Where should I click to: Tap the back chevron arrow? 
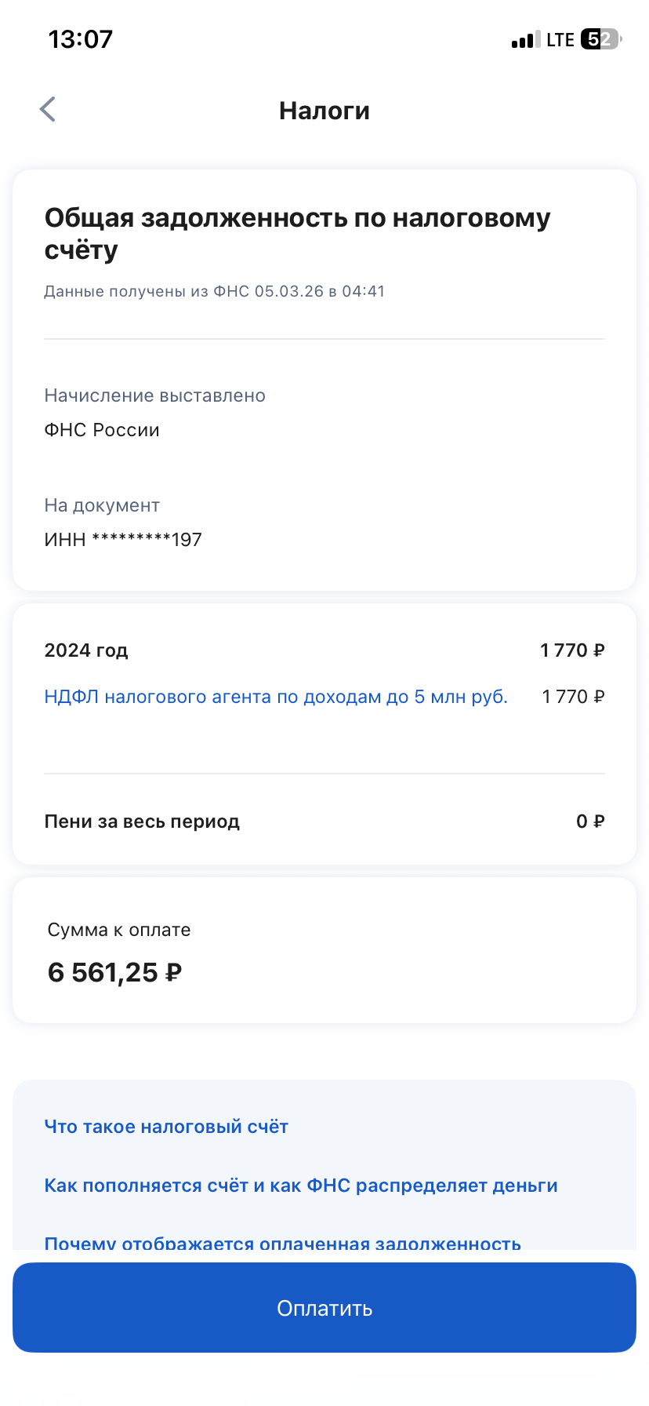pyautogui.click(x=48, y=110)
